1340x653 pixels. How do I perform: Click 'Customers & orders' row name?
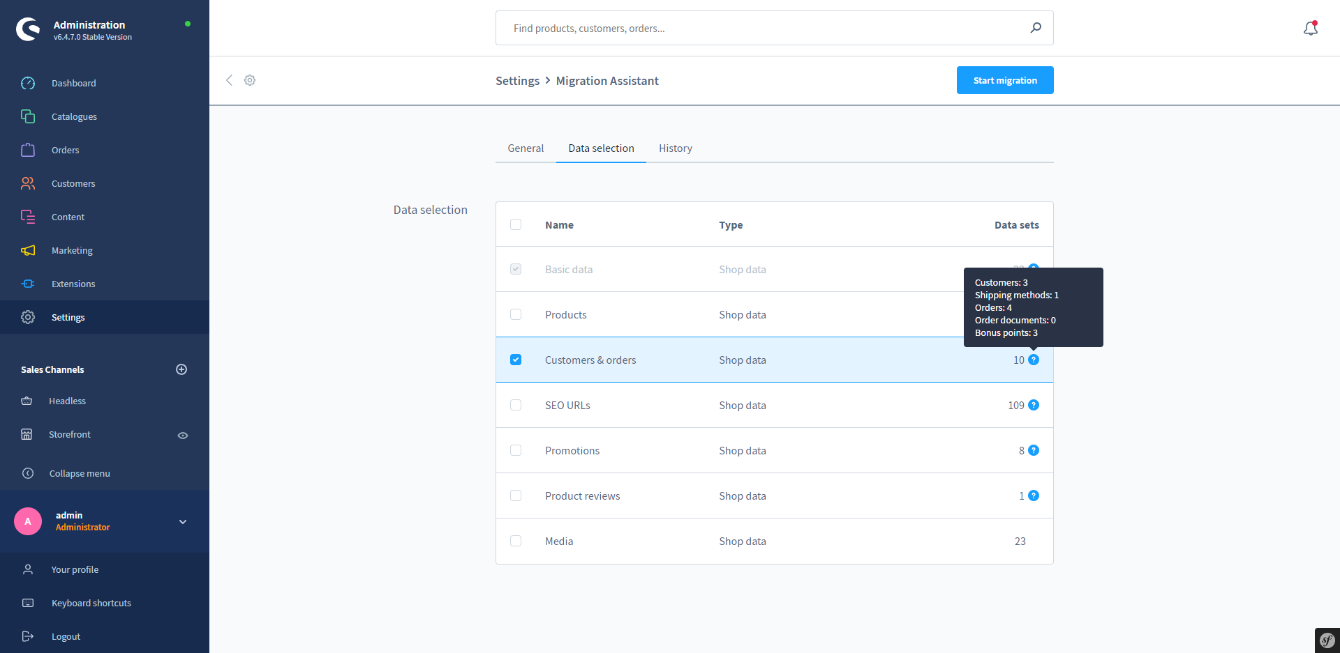[x=590, y=360]
